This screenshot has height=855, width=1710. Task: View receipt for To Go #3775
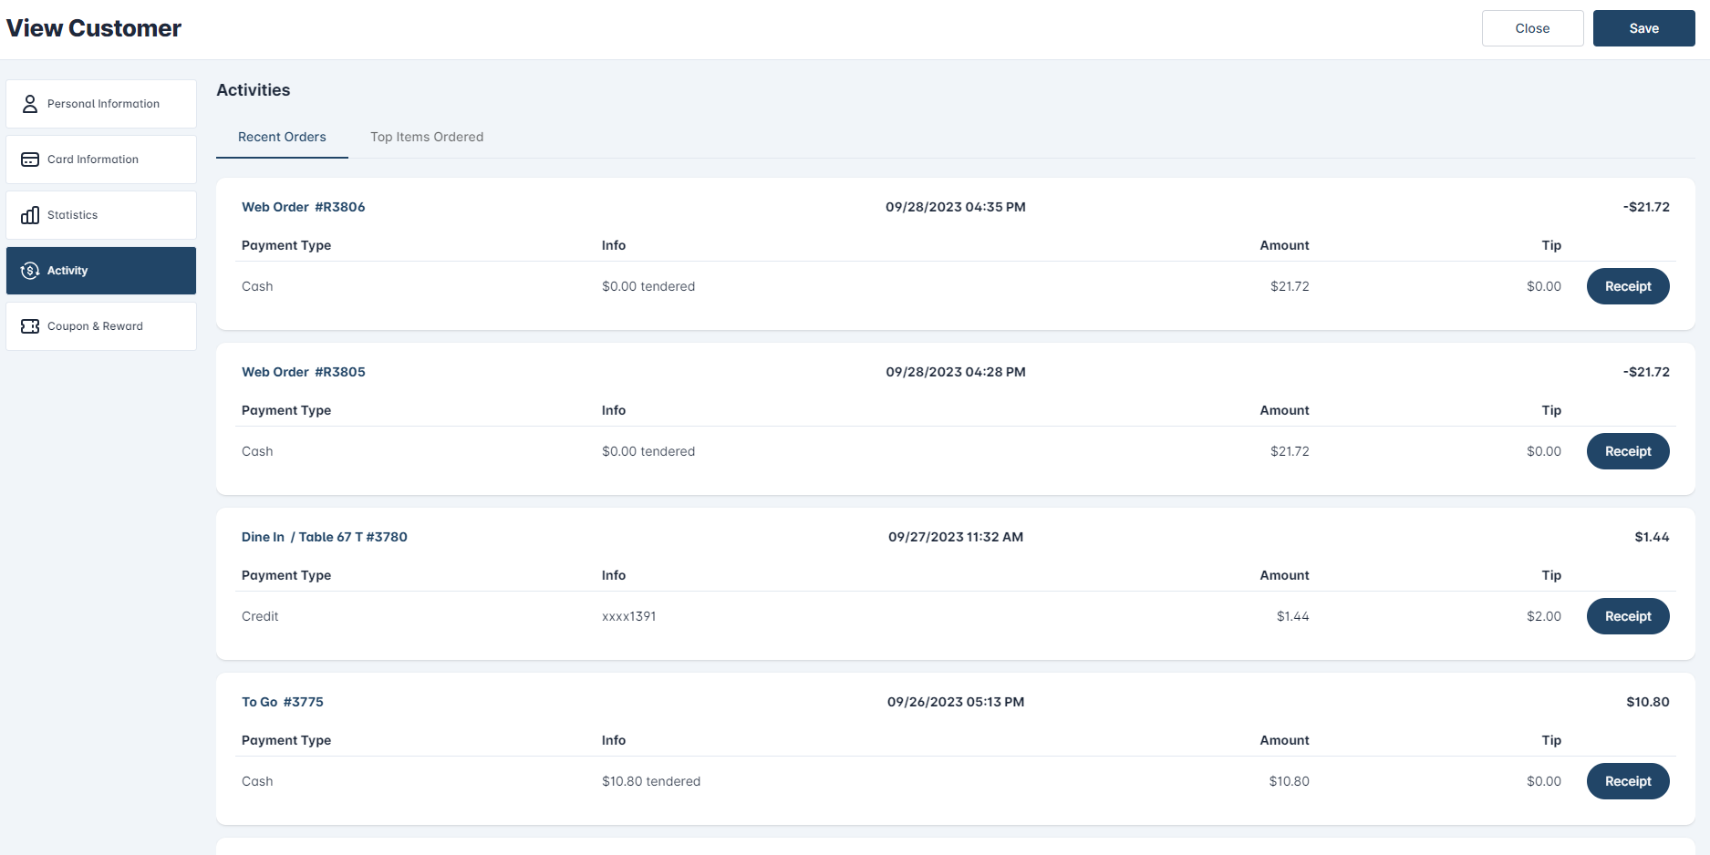1627,781
